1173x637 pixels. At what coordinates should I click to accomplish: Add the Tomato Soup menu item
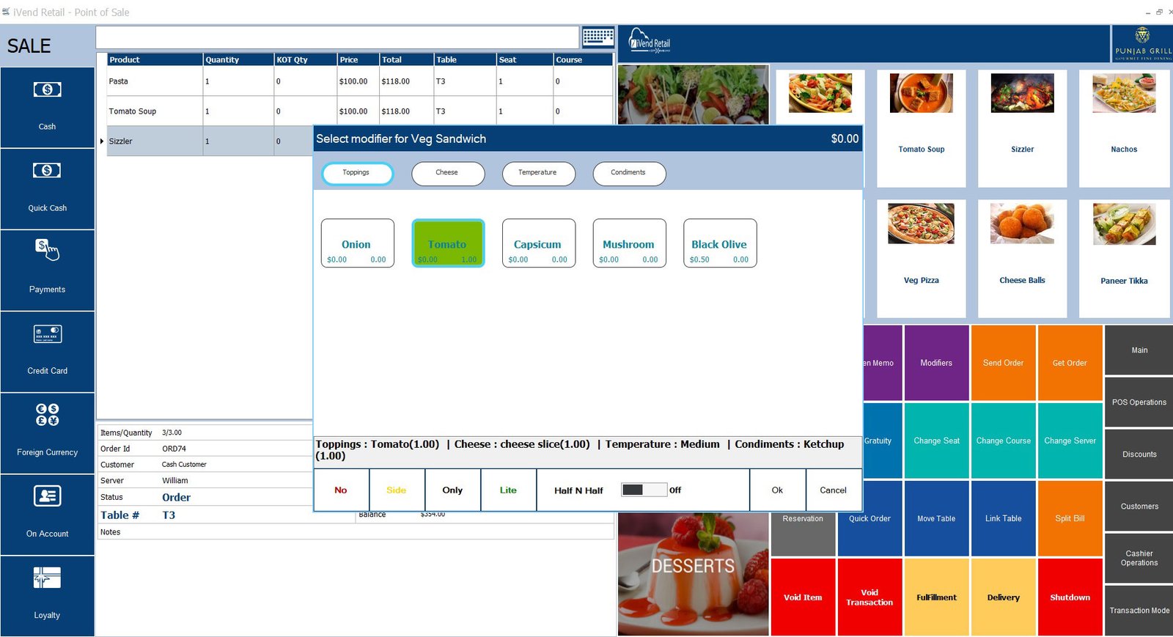point(922,128)
